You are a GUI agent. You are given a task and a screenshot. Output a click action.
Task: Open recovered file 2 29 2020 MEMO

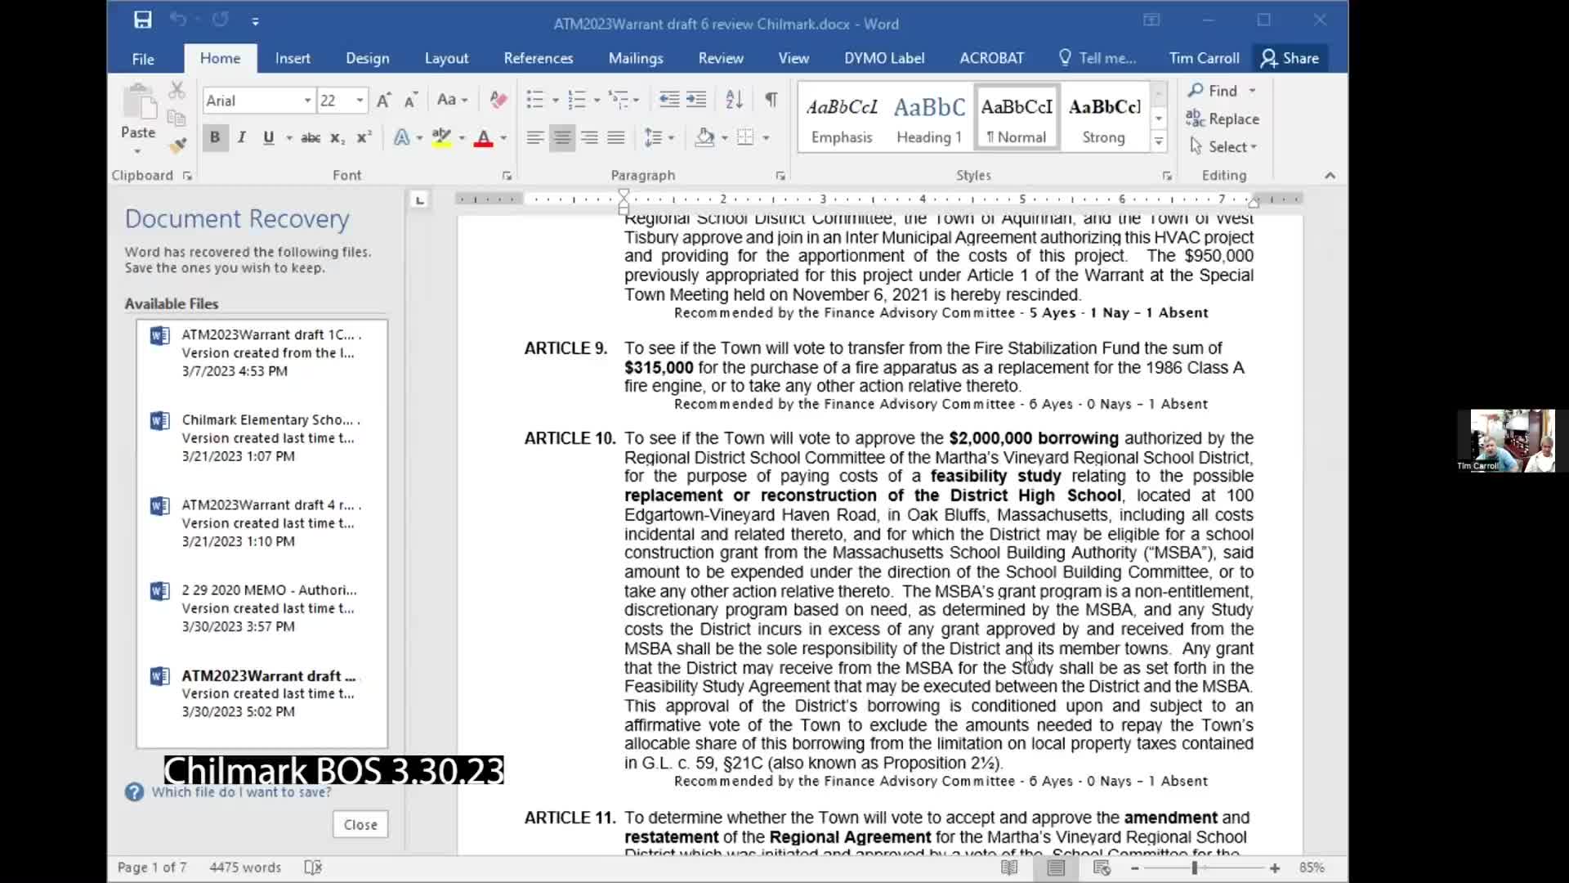261,608
